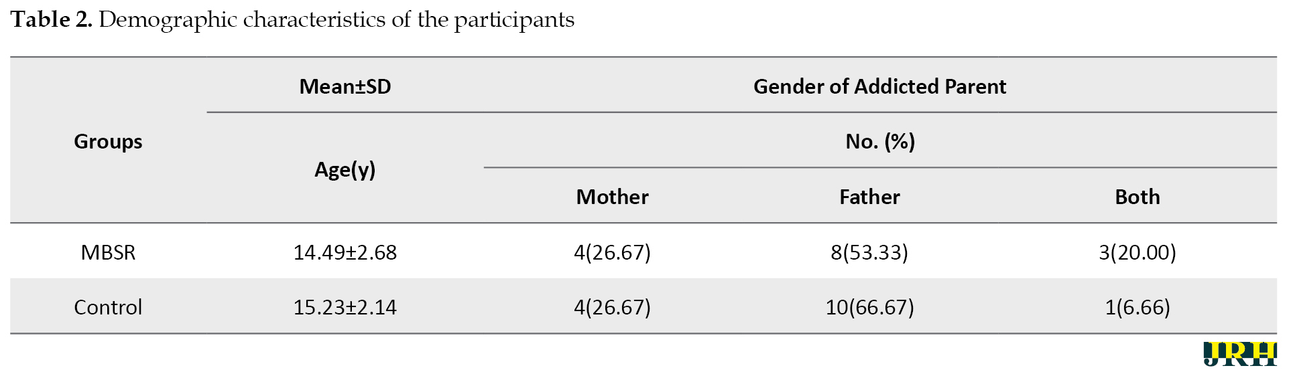The width and height of the screenshot is (1289, 372).
Task: Select the Father column header
Action: tap(869, 197)
